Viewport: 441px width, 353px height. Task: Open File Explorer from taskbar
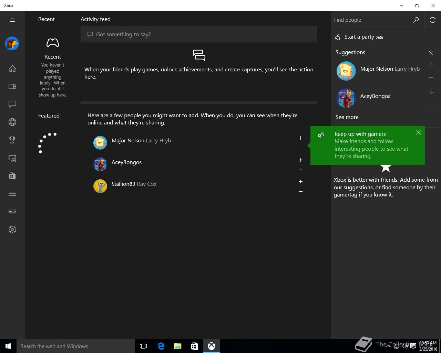177,346
